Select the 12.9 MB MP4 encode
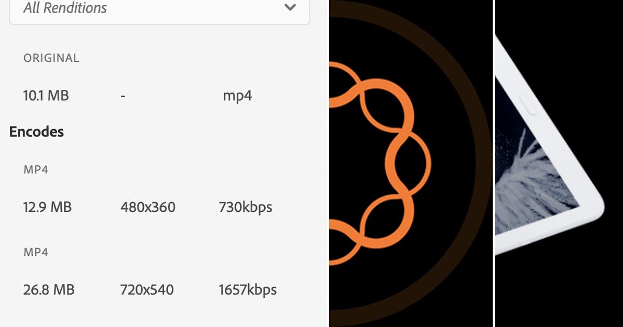 click(47, 207)
